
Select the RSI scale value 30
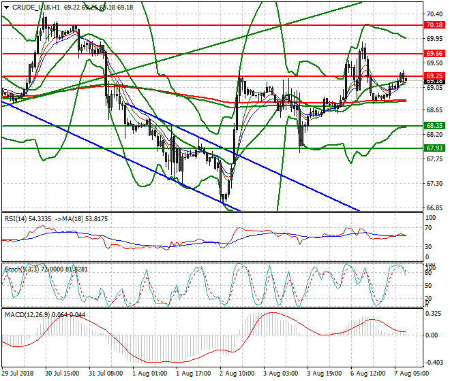click(x=428, y=247)
